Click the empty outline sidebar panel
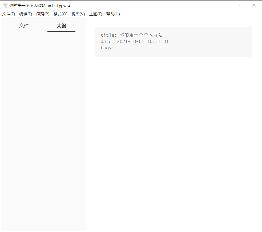 click(43, 119)
